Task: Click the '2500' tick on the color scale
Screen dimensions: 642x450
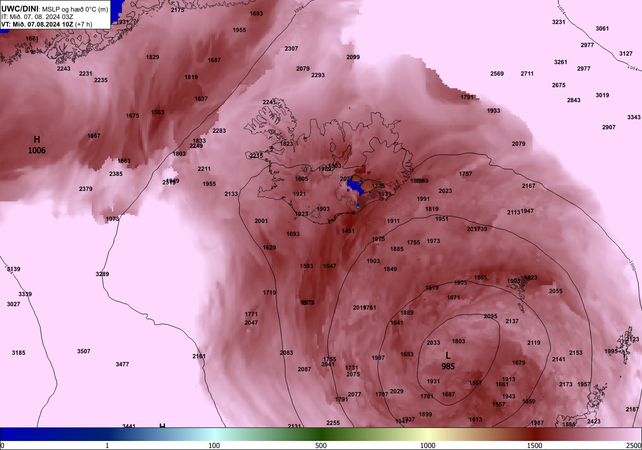Action: (634, 445)
